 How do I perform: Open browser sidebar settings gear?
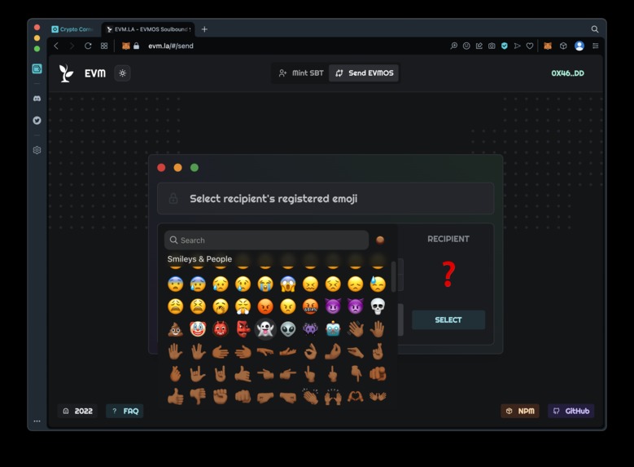(x=37, y=150)
